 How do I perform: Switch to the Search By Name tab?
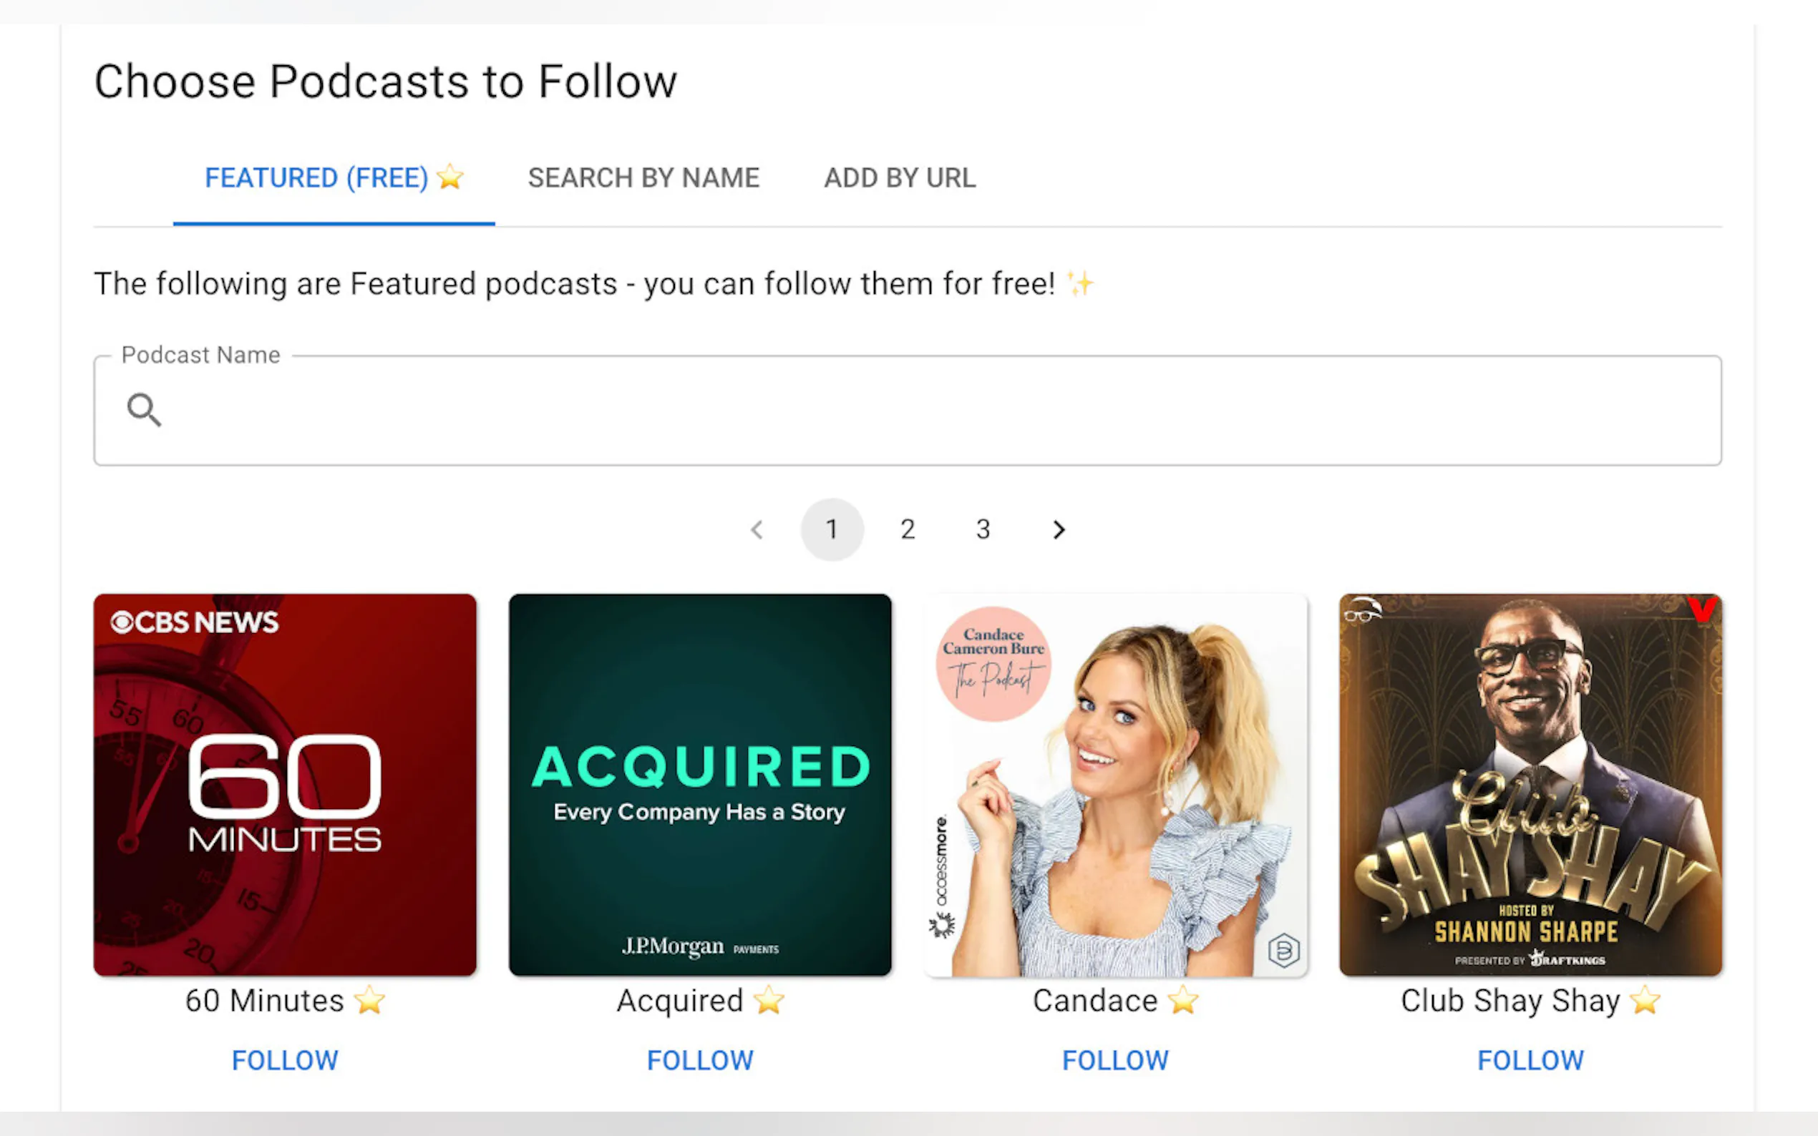643,178
